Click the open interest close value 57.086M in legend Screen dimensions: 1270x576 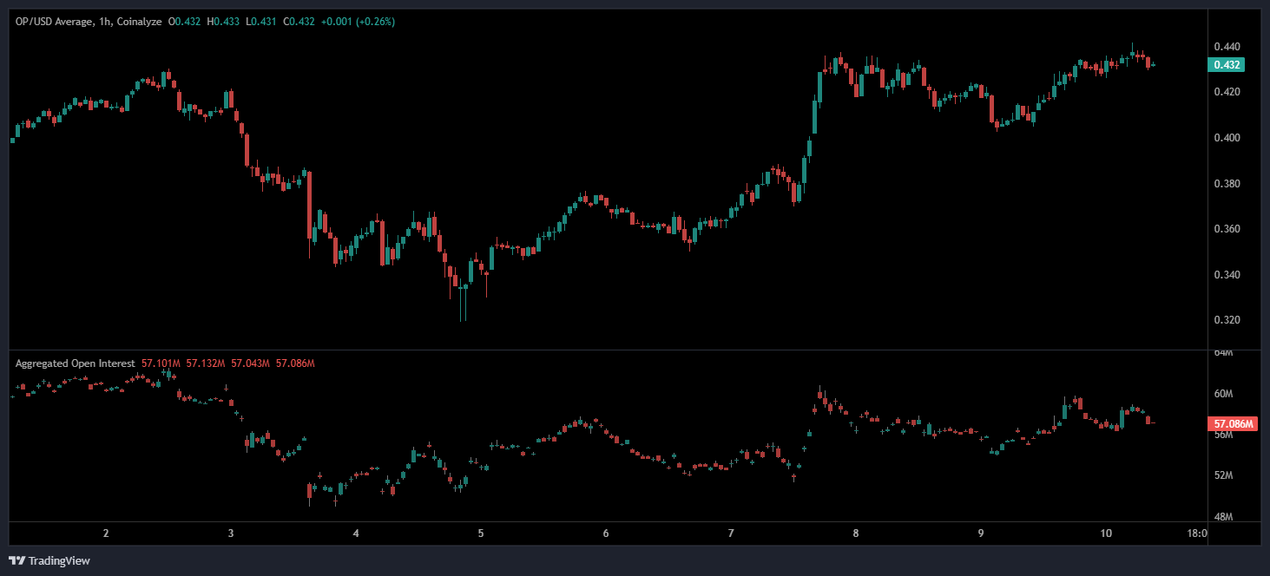(x=294, y=363)
